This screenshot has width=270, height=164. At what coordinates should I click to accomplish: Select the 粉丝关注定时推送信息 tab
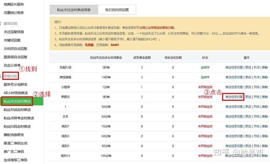pos(74,10)
